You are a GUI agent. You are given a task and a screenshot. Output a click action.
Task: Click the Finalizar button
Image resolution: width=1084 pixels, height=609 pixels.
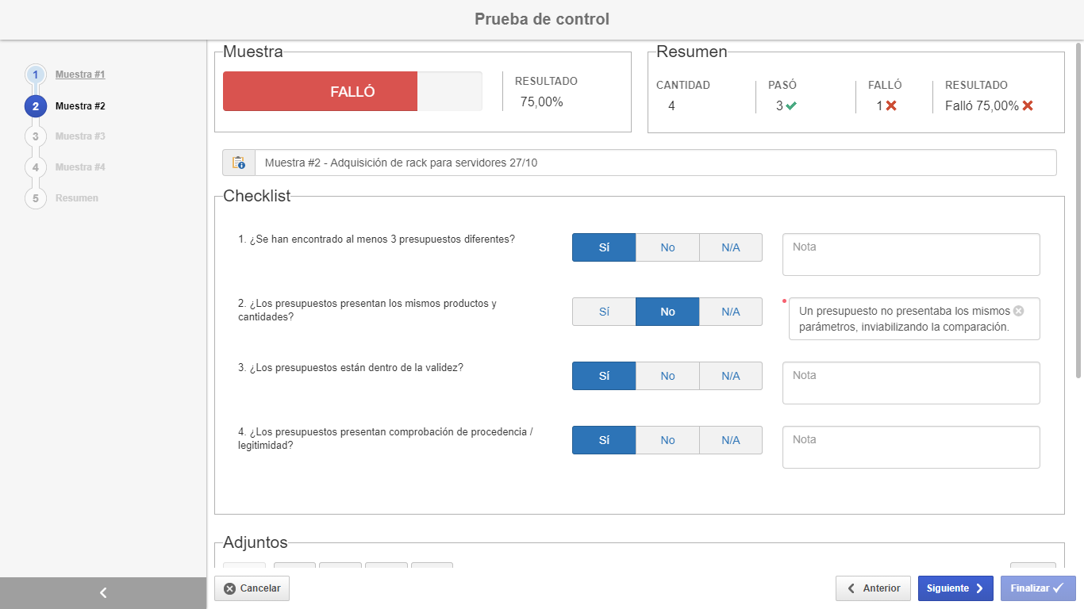pos(1038,588)
